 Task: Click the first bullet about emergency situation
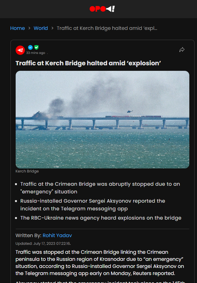pyautogui.click(x=100, y=188)
